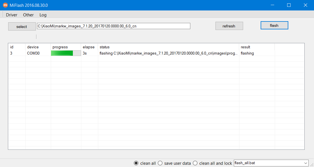Image resolution: width=314 pixels, height=167 pixels.
Task: Click the MiFlash app icon in title bar
Action: tap(5, 5)
